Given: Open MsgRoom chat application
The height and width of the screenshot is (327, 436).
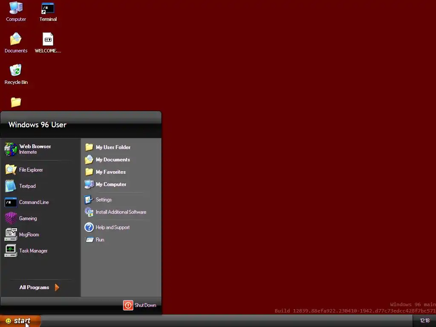Looking at the screenshot, I should (22, 235).
